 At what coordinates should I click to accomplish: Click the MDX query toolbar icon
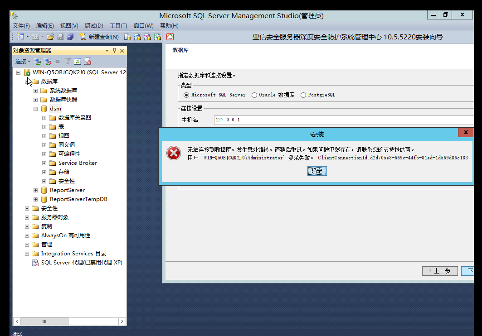[137, 37]
